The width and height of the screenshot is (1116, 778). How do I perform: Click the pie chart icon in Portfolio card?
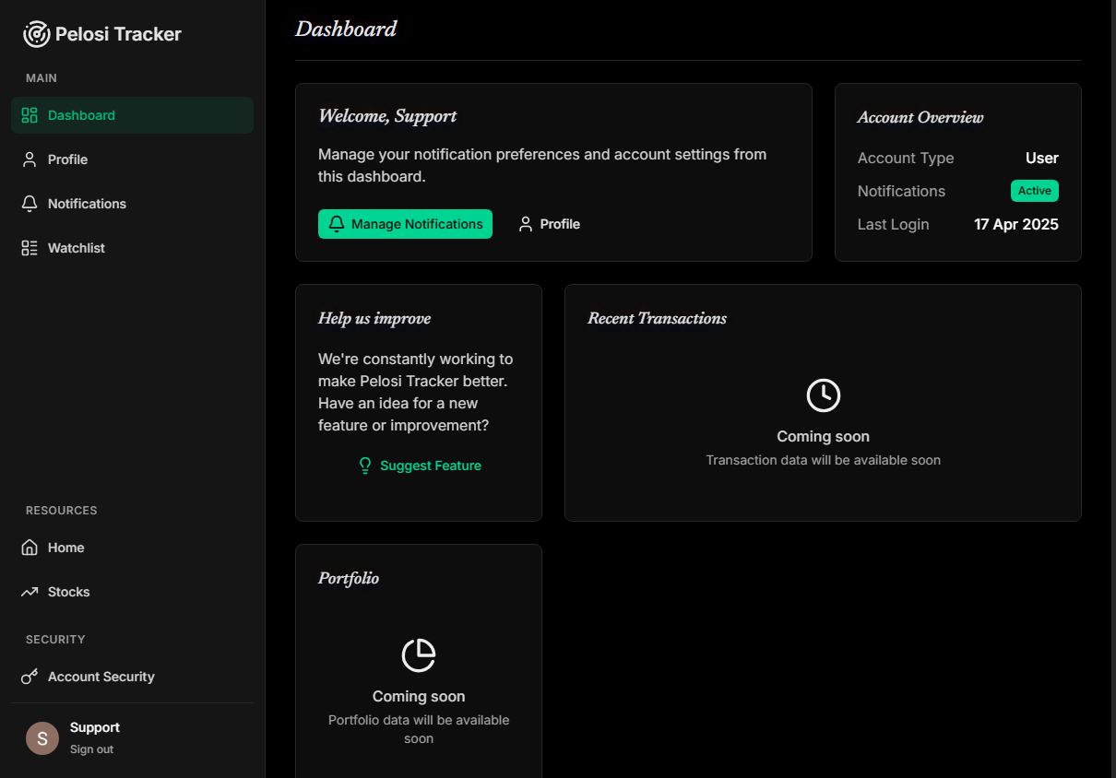point(419,656)
